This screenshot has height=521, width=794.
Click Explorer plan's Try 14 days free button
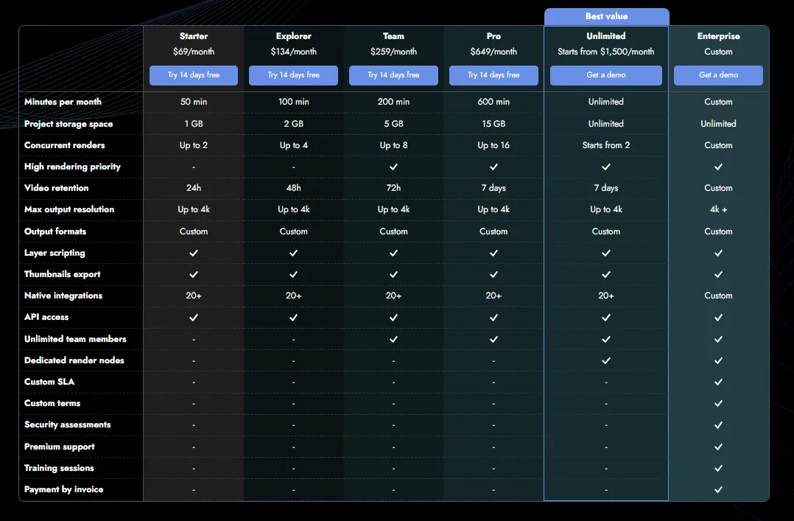[x=293, y=75]
